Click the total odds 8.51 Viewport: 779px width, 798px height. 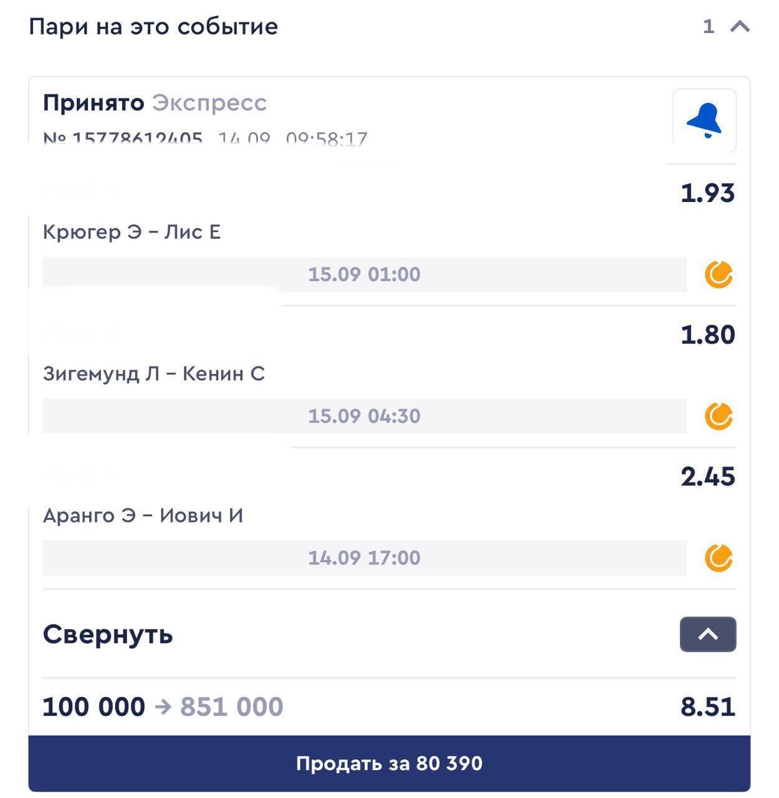[x=708, y=706]
